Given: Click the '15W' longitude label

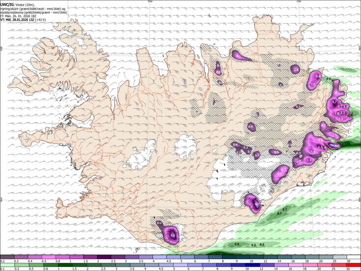Looking at the screenshot, I should (299, 1).
